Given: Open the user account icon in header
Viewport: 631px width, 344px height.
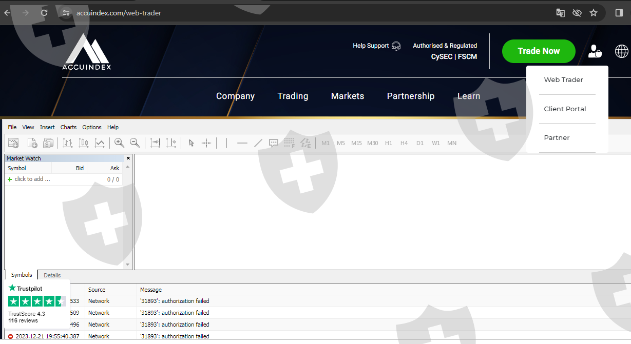Looking at the screenshot, I should tap(595, 51).
